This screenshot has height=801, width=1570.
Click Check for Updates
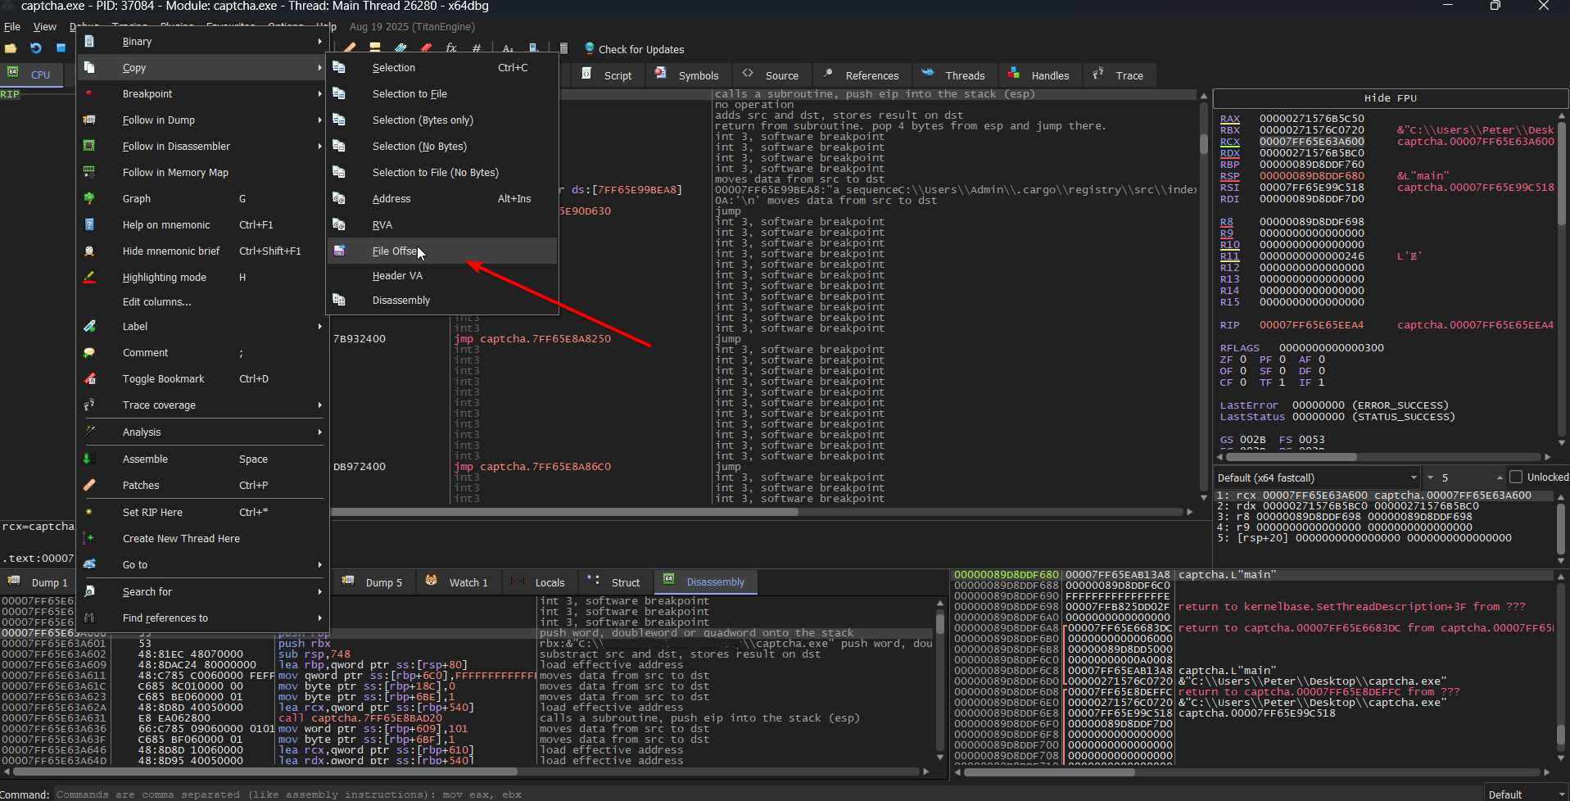[640, 49]
